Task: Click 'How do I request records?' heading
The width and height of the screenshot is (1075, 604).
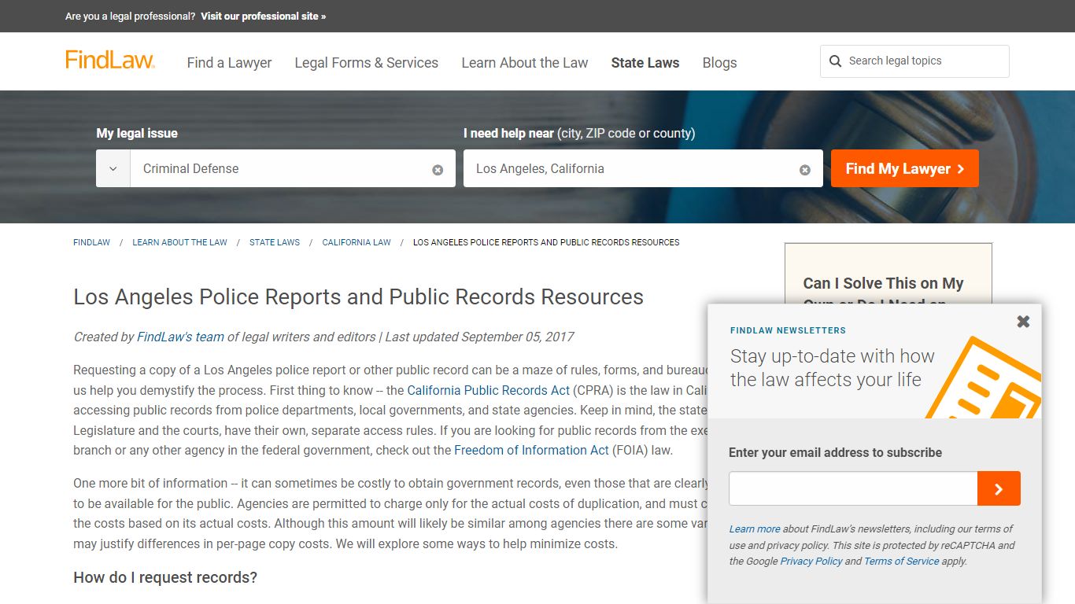Action: [165, 577]
